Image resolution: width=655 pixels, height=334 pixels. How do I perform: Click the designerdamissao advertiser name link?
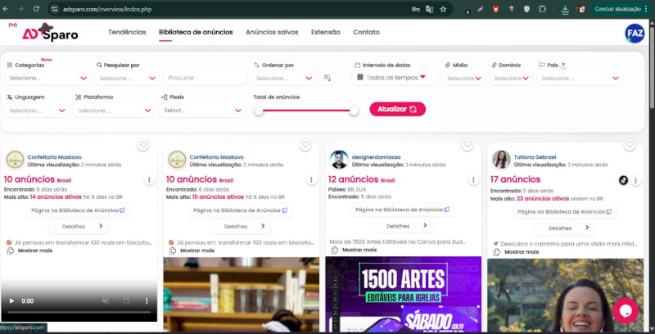[376, 157]
